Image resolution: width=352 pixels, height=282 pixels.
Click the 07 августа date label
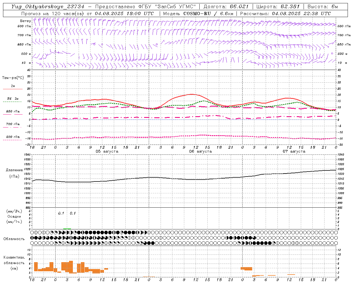click(x=294, y=151)
